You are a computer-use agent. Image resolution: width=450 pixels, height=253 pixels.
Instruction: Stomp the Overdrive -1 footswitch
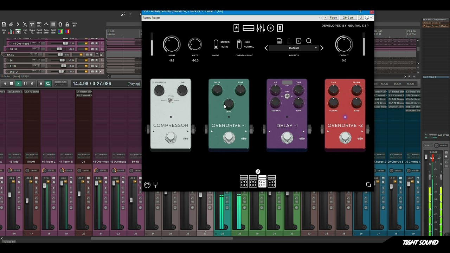(229, 138)
